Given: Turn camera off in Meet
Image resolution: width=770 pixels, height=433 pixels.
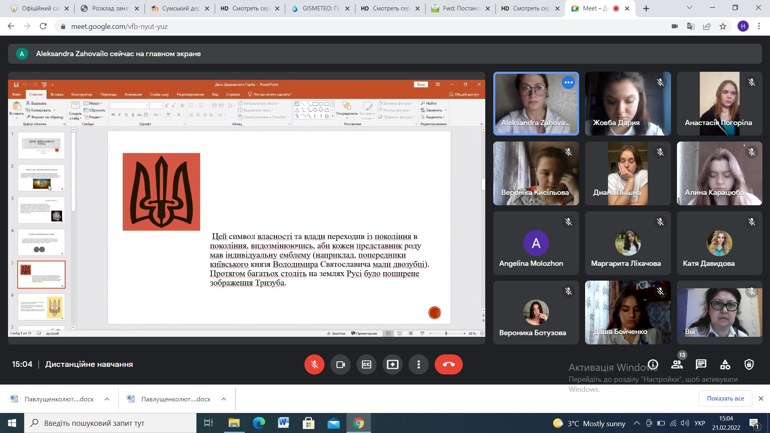Looking at the screenshot, I should (x=340, y=364).
